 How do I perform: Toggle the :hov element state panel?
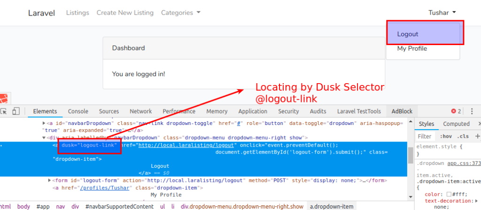(446, 136)
